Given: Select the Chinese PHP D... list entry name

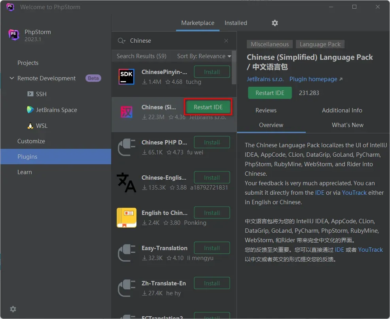Looking at the screenshot, I should [164, 142].
